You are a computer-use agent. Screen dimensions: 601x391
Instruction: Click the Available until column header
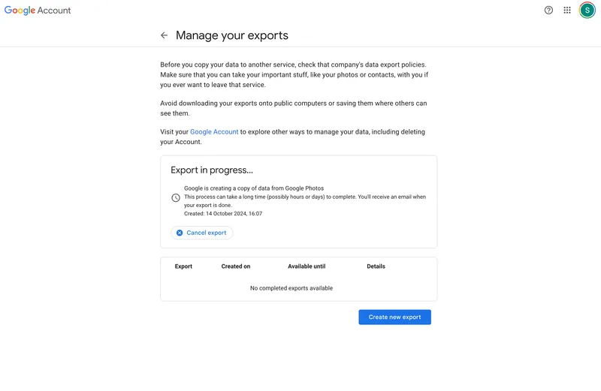coord(307,266)
